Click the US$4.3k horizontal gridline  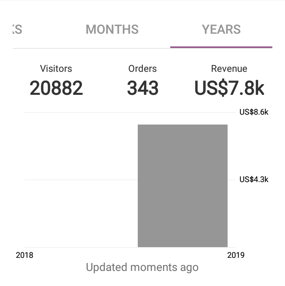pos(79,180)
